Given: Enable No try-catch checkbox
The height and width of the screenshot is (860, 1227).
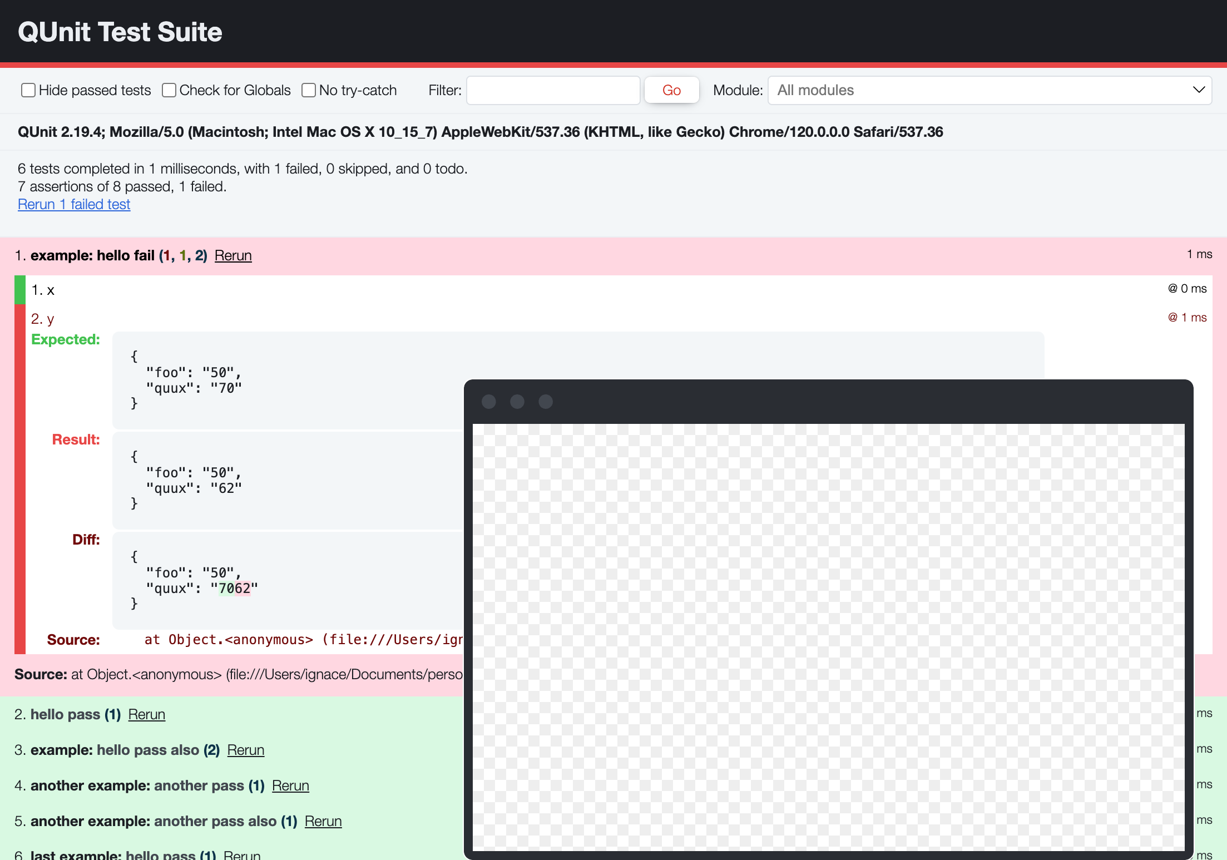Looking at the screenshot, I should [309, 90].
